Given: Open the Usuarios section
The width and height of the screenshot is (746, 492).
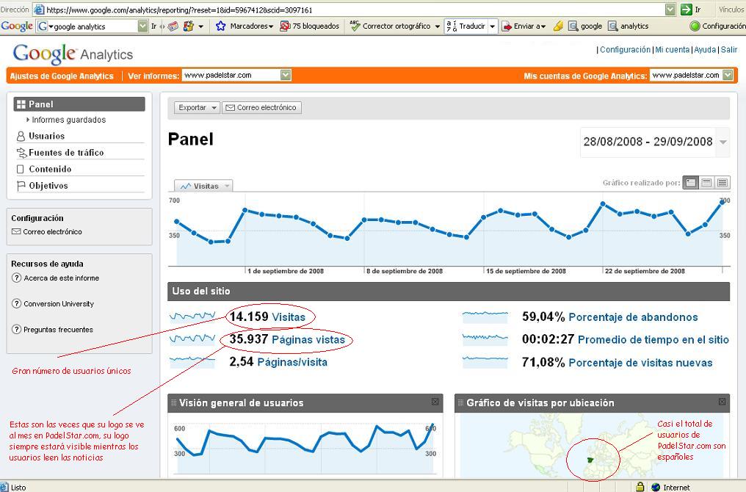Looking at the screenshot, I should coord(46,136).
